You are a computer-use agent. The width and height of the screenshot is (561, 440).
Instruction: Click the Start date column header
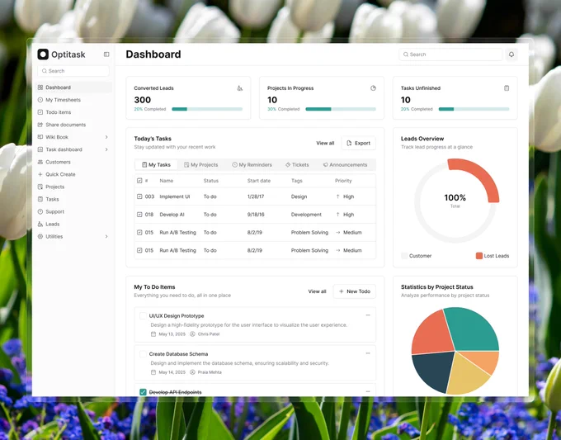tap(259, 181)
